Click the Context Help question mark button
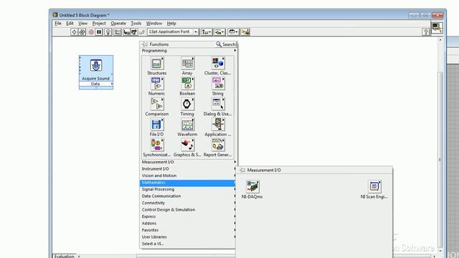The width and height of the screenshot is (459, 258). point(426,32)
